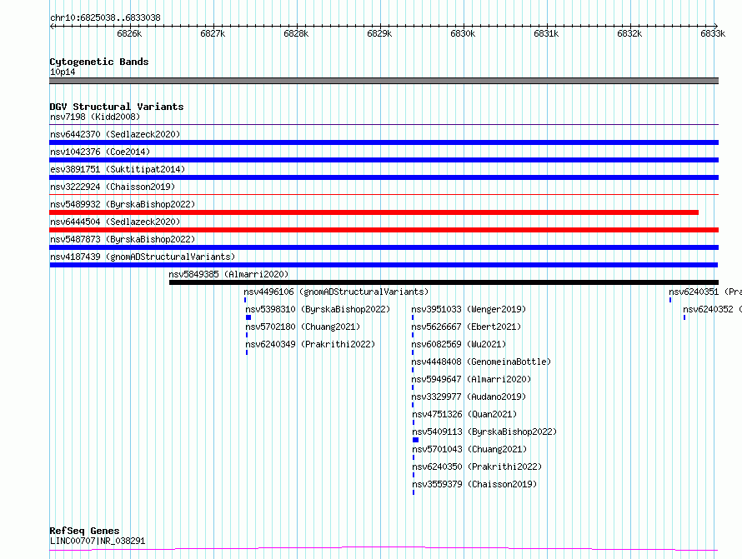The width and height of the screenshot is (742, 559).
Task: Select the nsv4751326 (Quan2021) label
Action: coord(464,414)
